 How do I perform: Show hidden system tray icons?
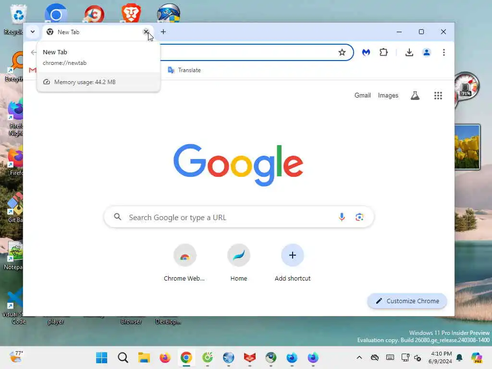coord(359,357)
